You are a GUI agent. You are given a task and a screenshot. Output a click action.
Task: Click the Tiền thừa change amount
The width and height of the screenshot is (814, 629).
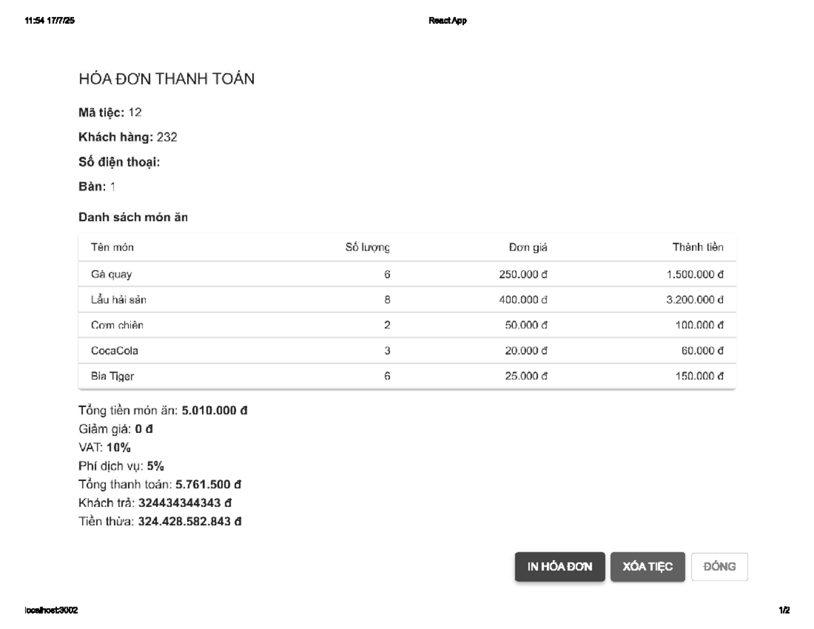tap(190, 522)
